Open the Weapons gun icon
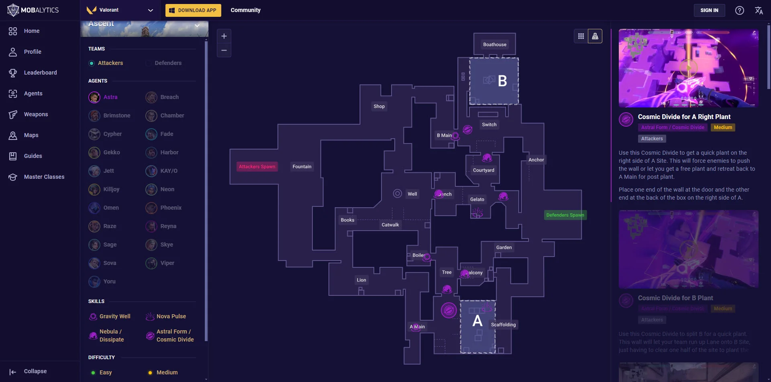Image resolution: width=771 pixels, height=382 pixels. [13, 114]
